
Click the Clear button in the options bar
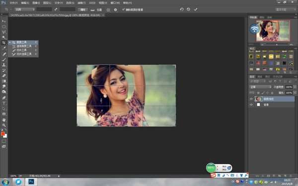click(x=83, y=9)
